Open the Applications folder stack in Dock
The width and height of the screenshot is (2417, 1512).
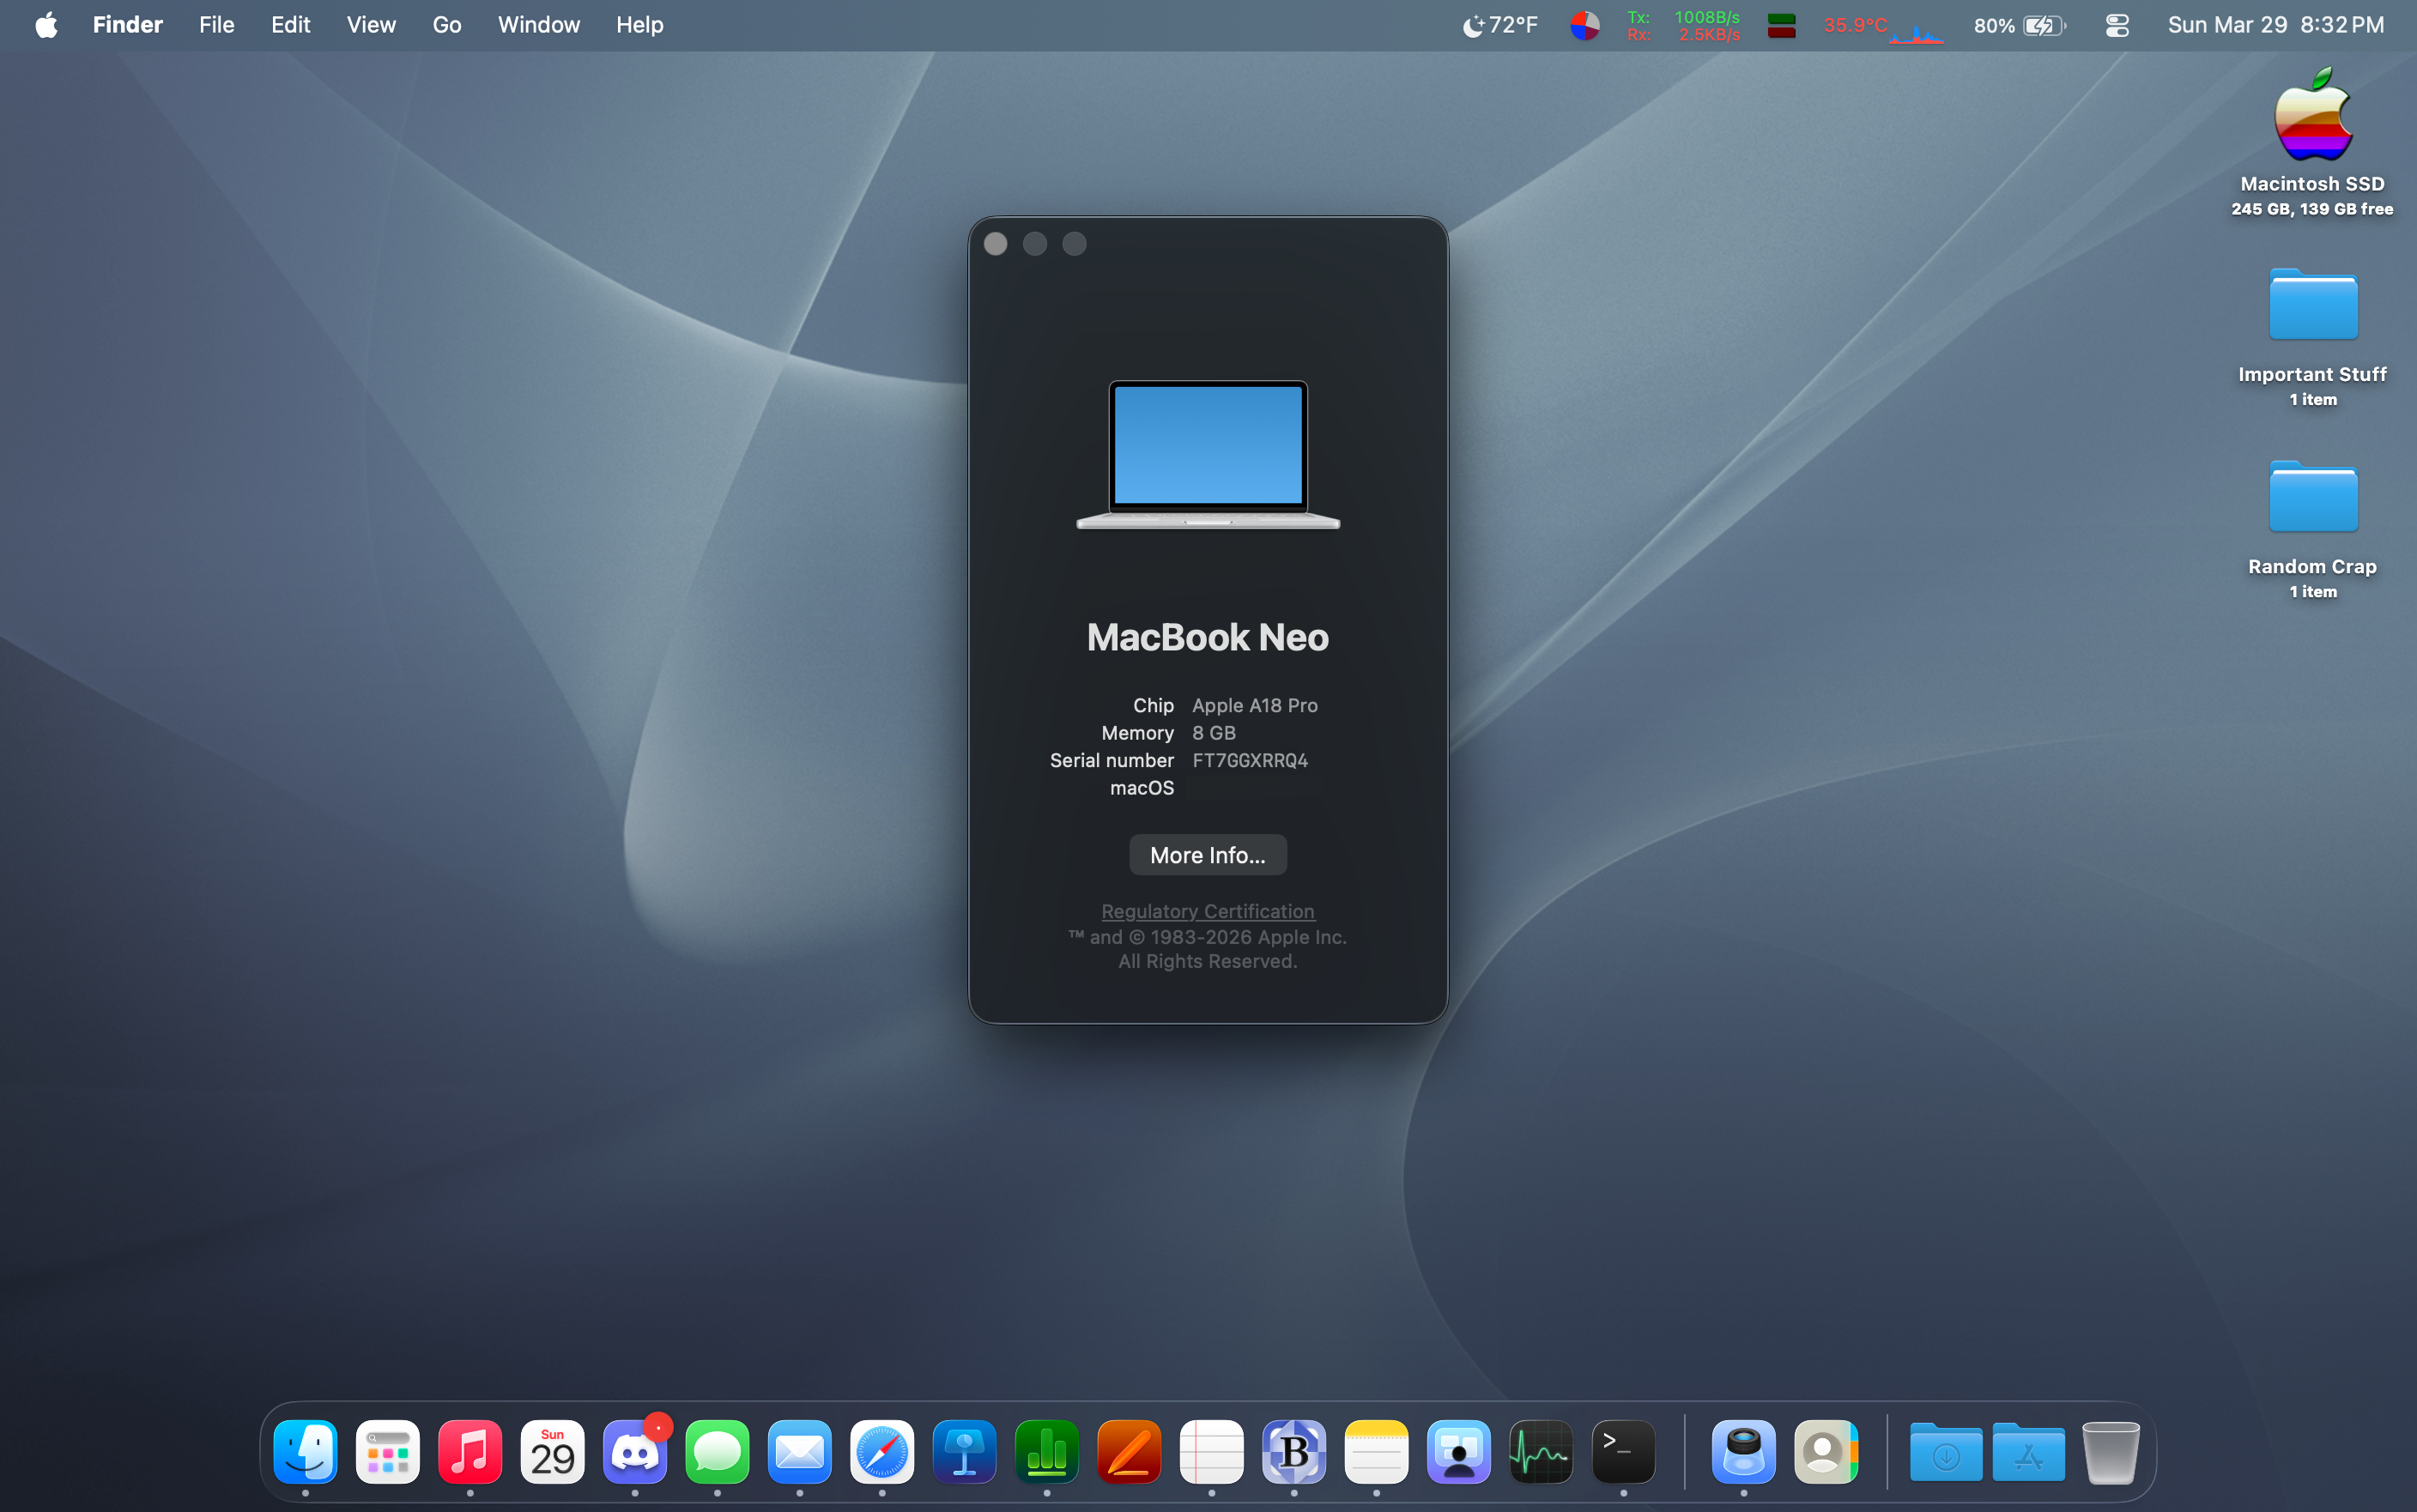2028,1452
